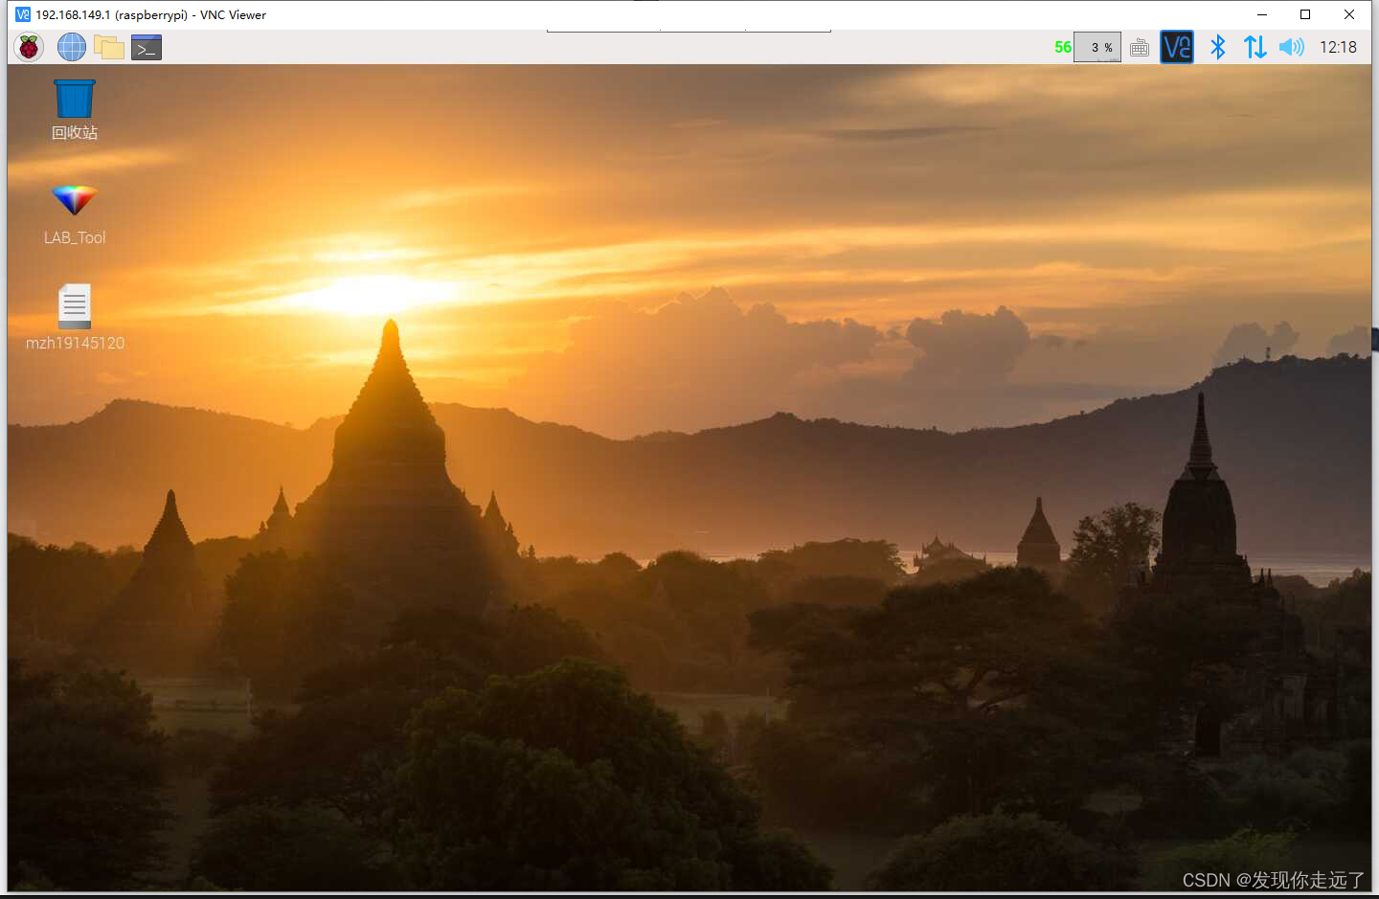The image size is (1379, 899).
Task: Launch the web browser globe icon
Action: [72, 47]
